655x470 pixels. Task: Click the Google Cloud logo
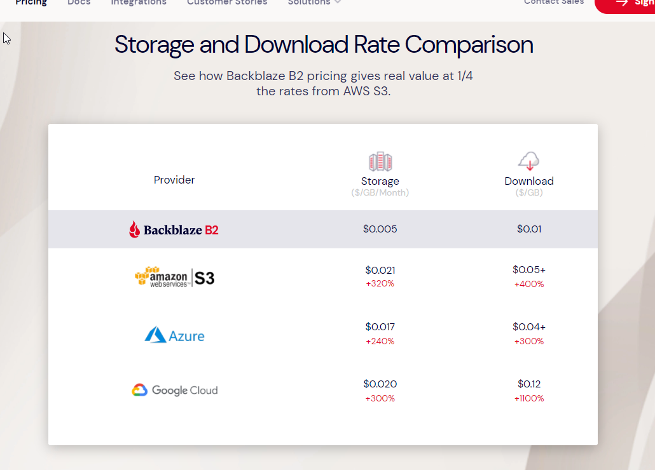(x=175, y=390)
